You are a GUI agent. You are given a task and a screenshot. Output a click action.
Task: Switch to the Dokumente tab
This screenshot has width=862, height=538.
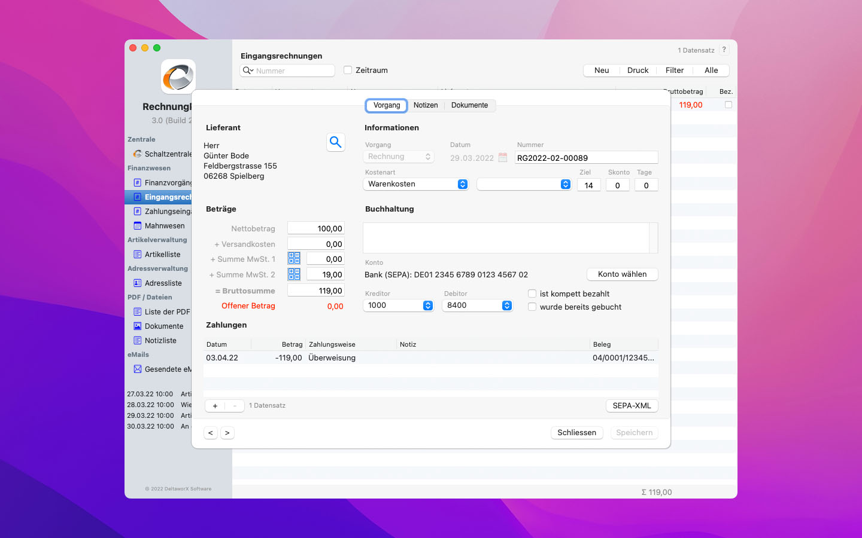469,105
